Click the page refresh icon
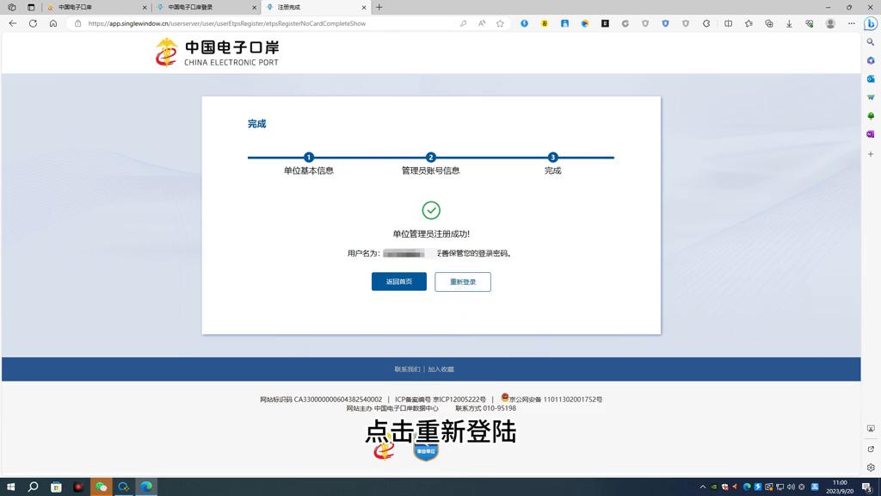This screenshot has width=881, height=496. click(x=32, y=23)
